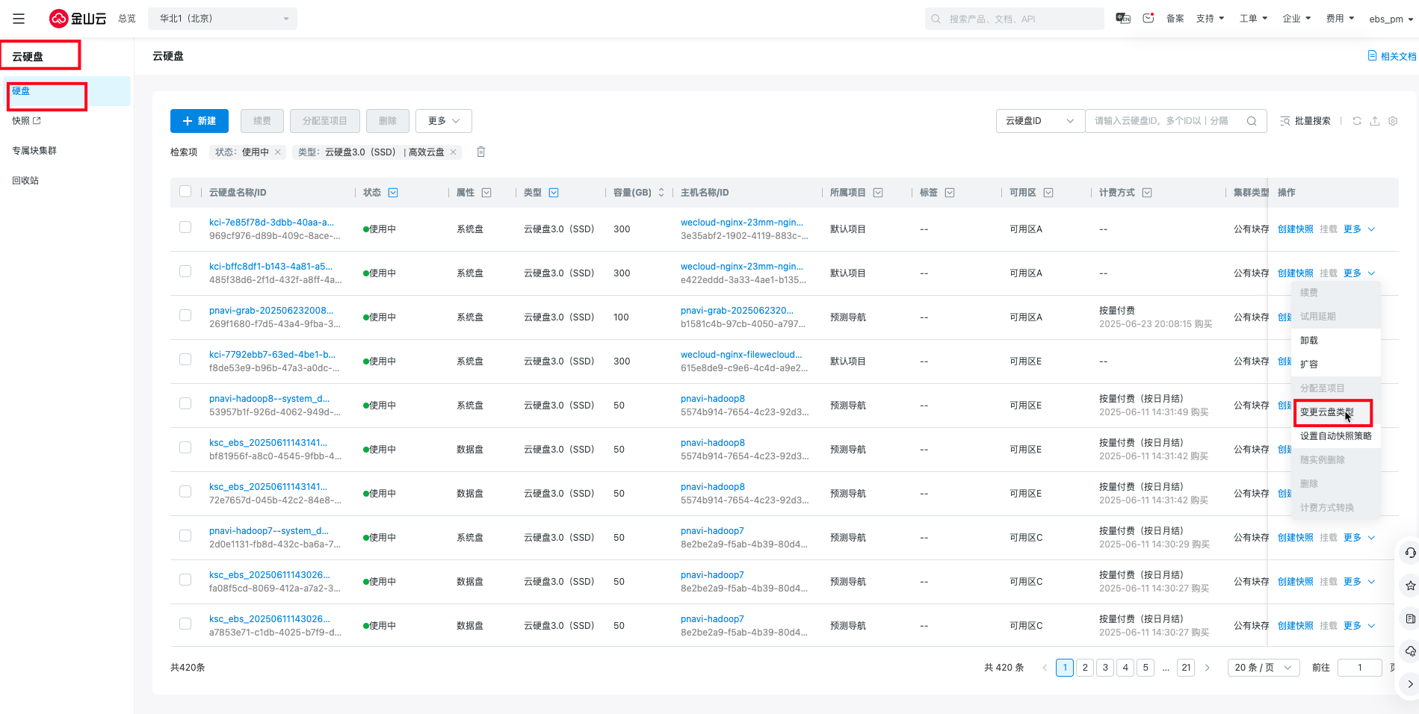Click the star favorites floating icon
The image size is (1419, 714).
click(1410, 586)
